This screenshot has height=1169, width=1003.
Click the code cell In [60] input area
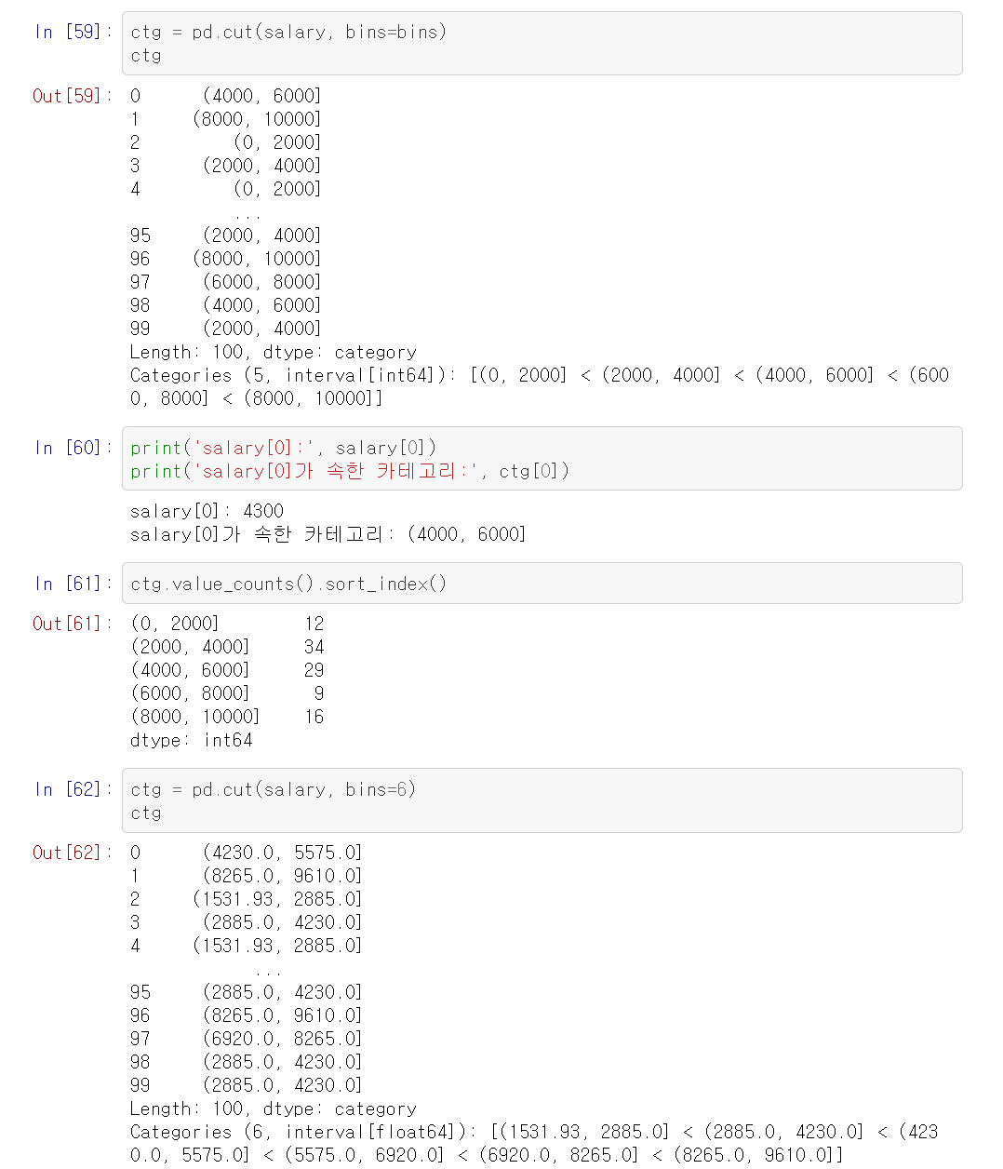pos(542,459)
